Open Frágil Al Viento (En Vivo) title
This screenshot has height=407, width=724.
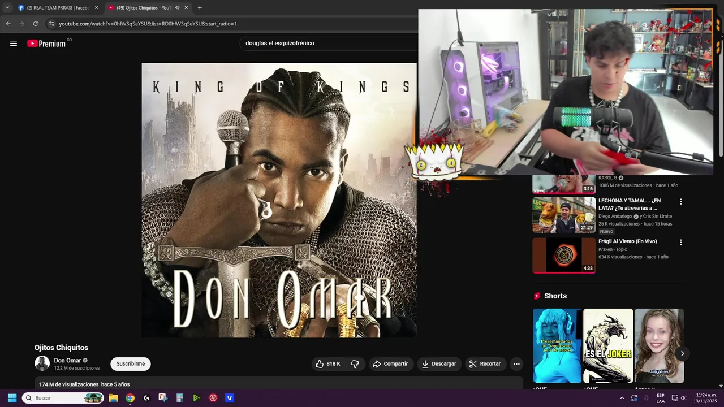pos(627,241)
